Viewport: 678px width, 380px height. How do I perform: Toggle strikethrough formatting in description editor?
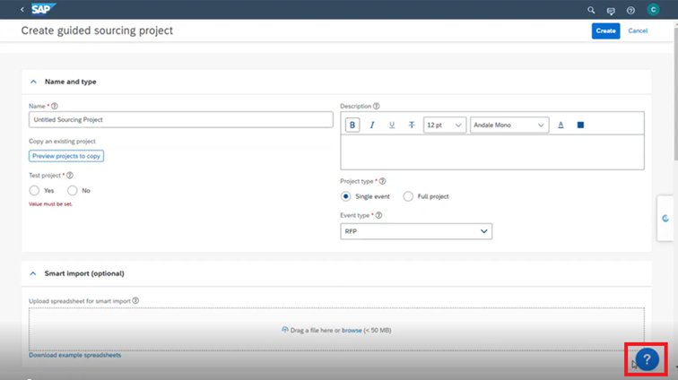pyautogui.click(x=412, y=125)
